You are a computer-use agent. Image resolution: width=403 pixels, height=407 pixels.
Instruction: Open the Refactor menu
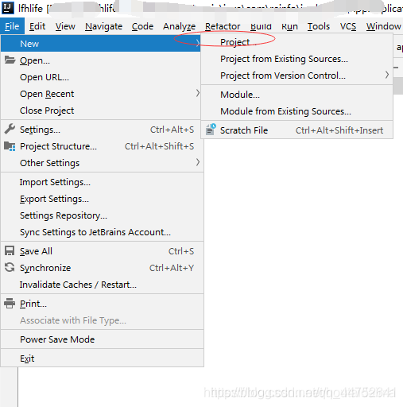point(223,26)
